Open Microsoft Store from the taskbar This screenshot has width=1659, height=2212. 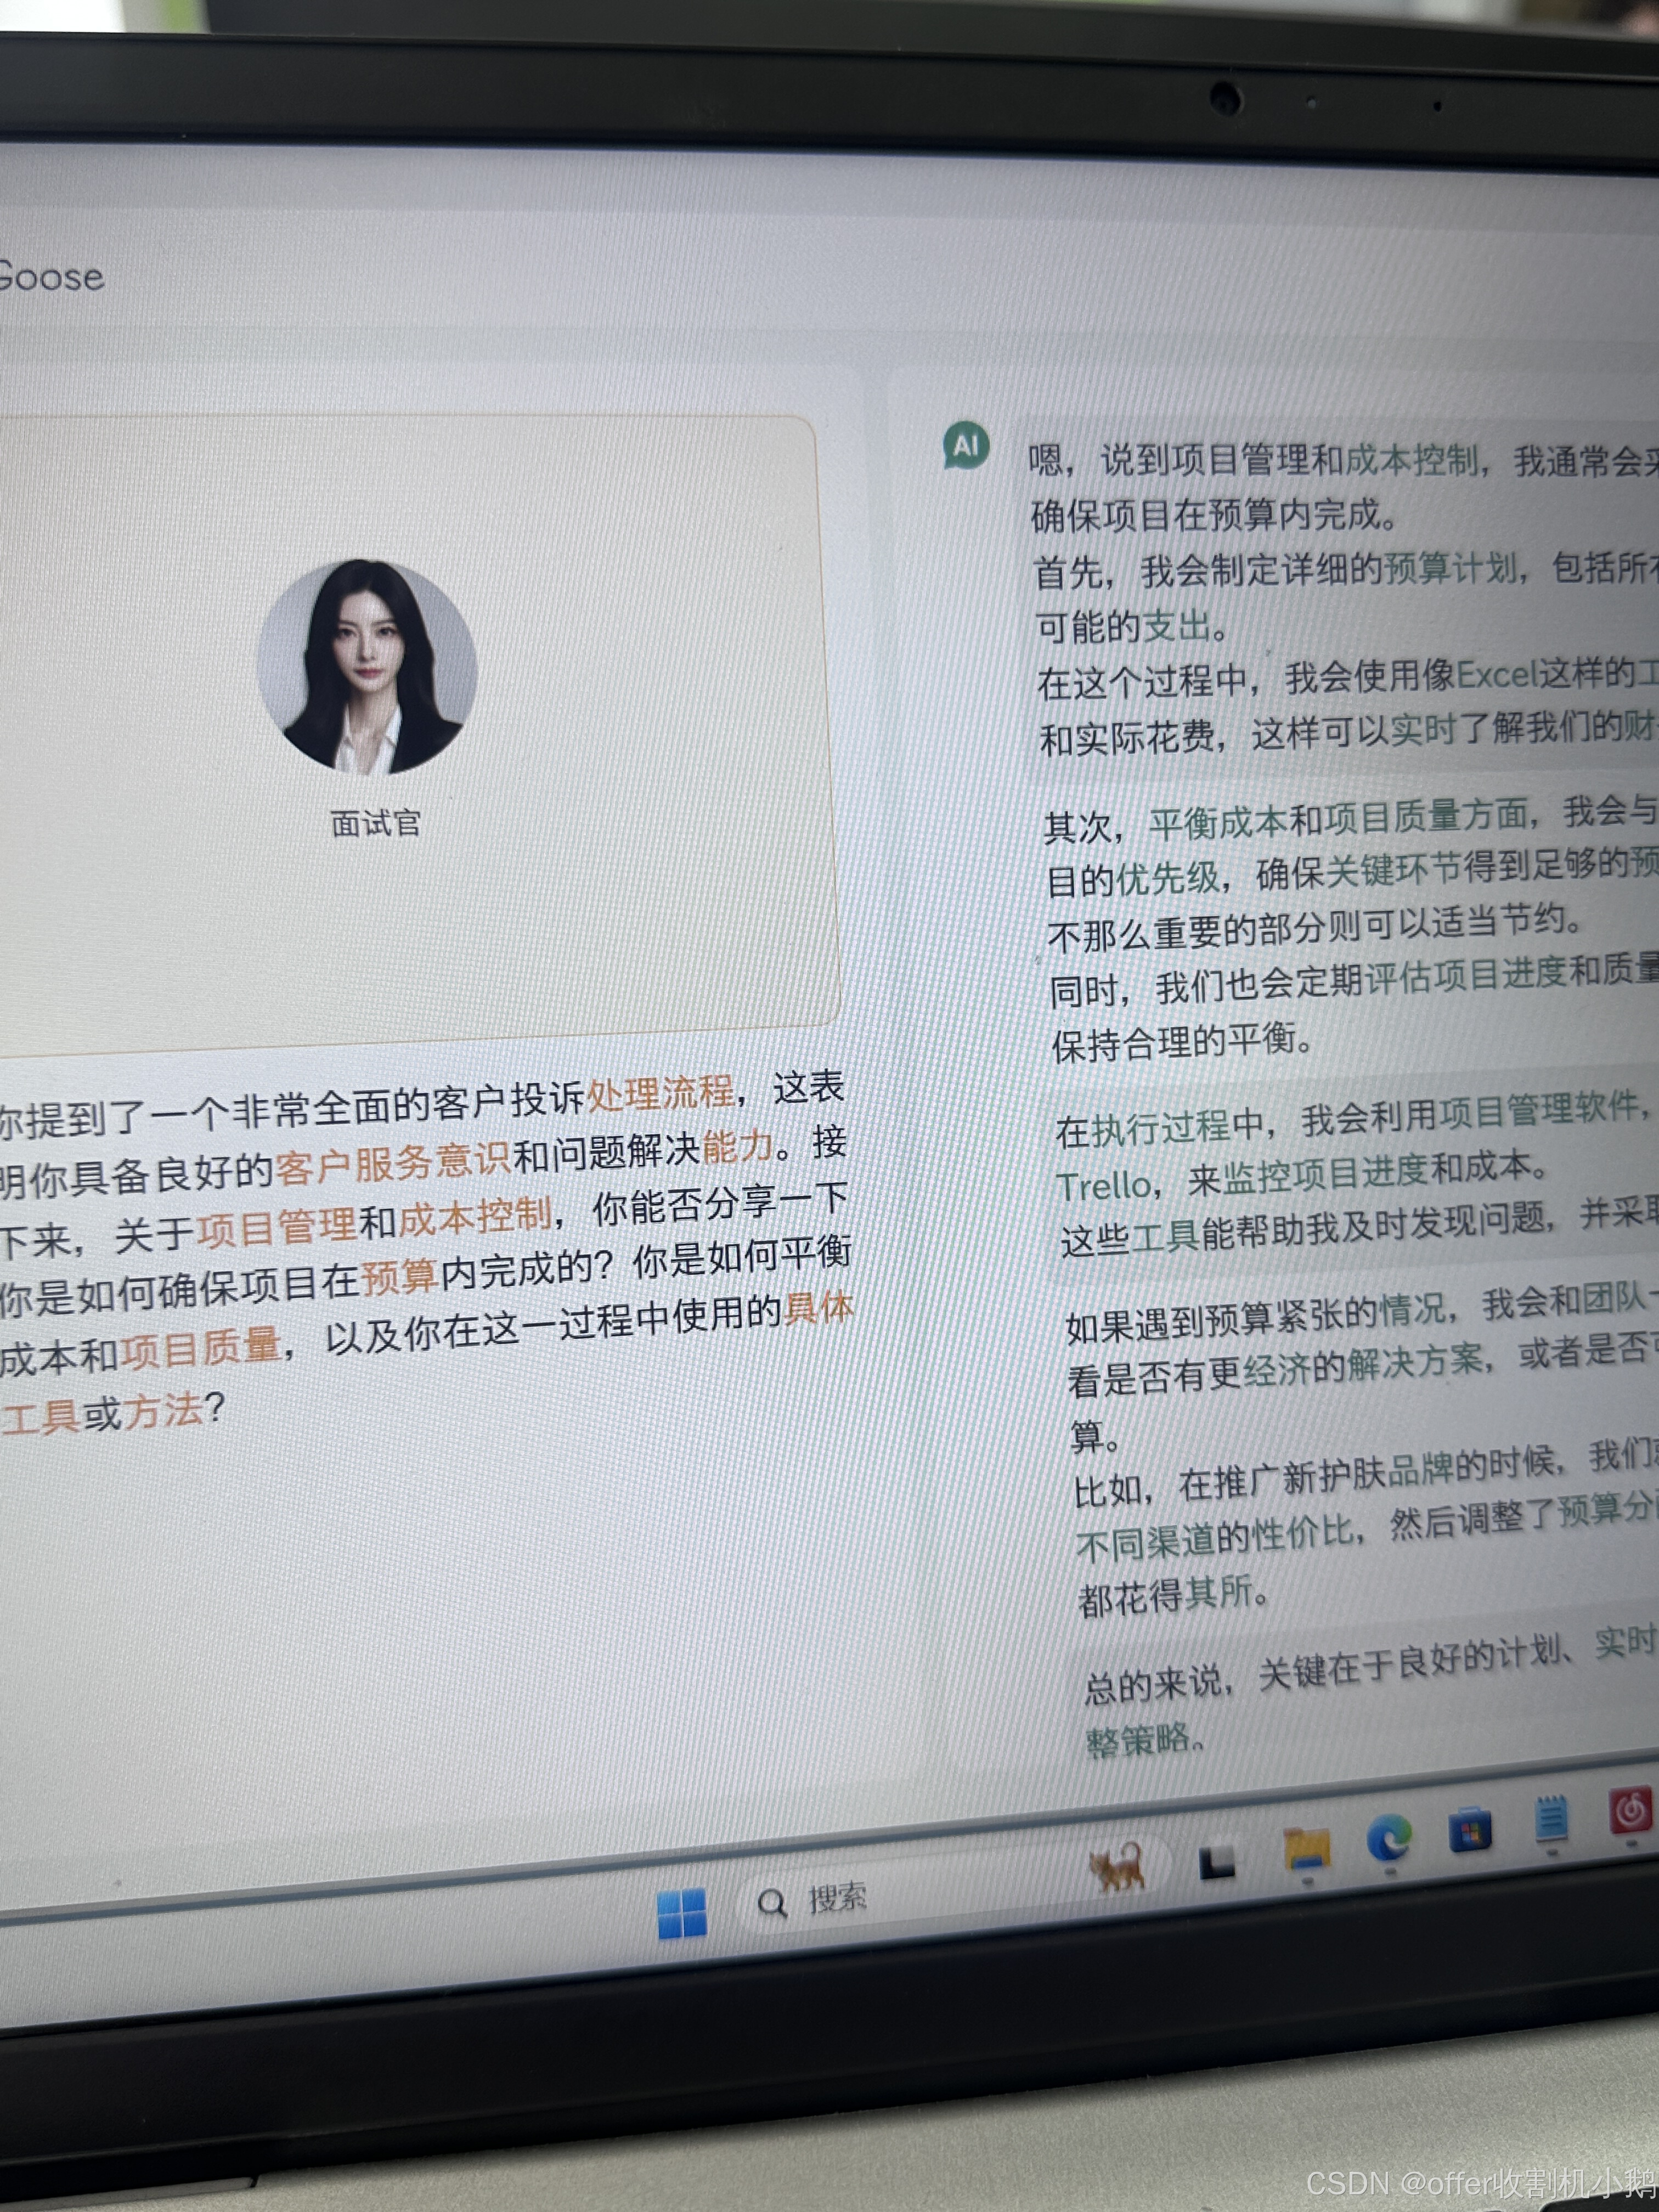tap(1470, 1830)
